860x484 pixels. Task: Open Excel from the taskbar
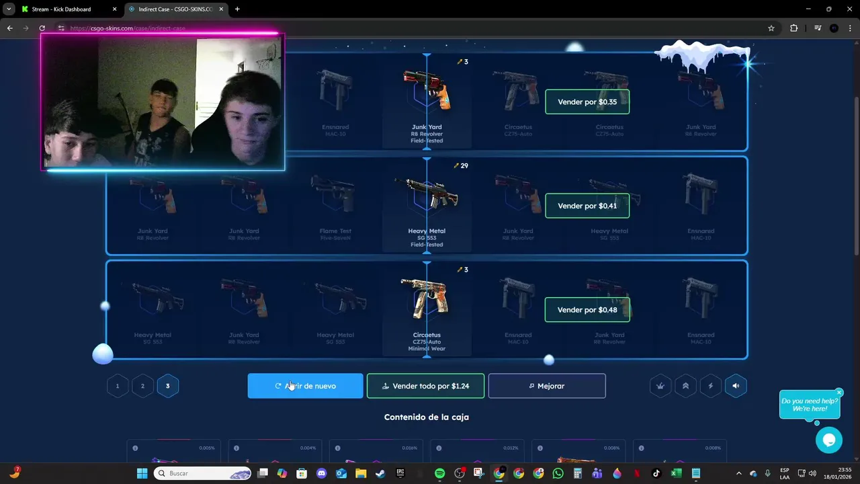coord(677,473)
